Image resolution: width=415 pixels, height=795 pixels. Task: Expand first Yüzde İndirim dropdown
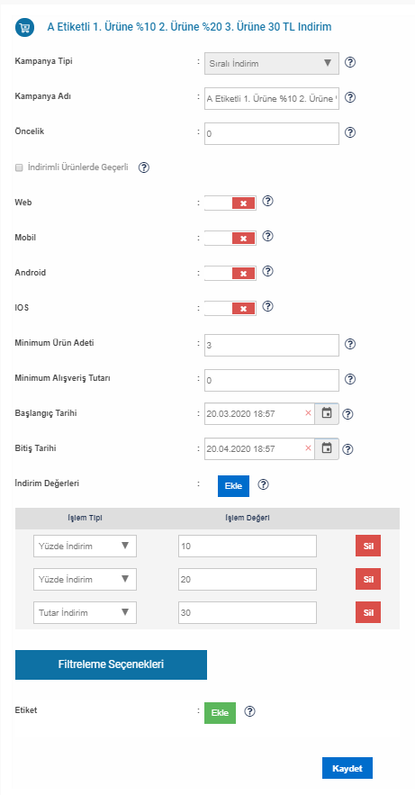(86, 546)
